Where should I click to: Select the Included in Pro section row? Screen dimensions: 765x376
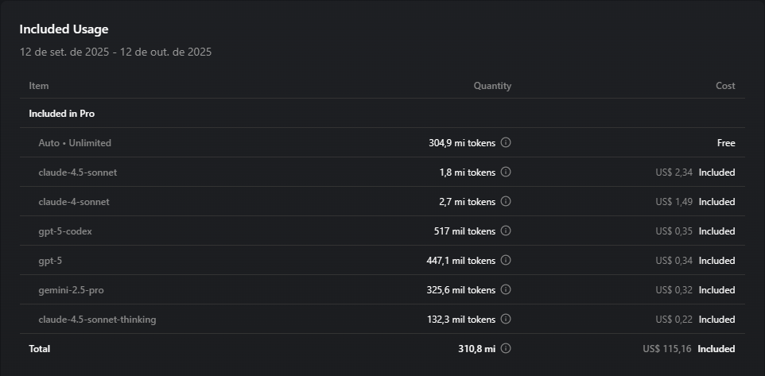62,114
